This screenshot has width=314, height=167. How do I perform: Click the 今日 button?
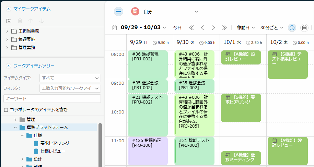click(x=177, y=28)
